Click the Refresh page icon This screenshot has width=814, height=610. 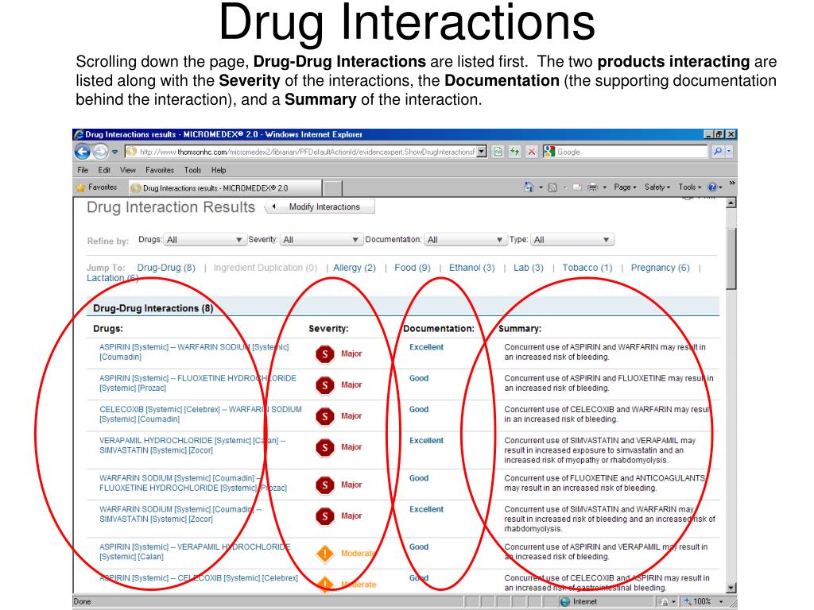coord(514,152)
